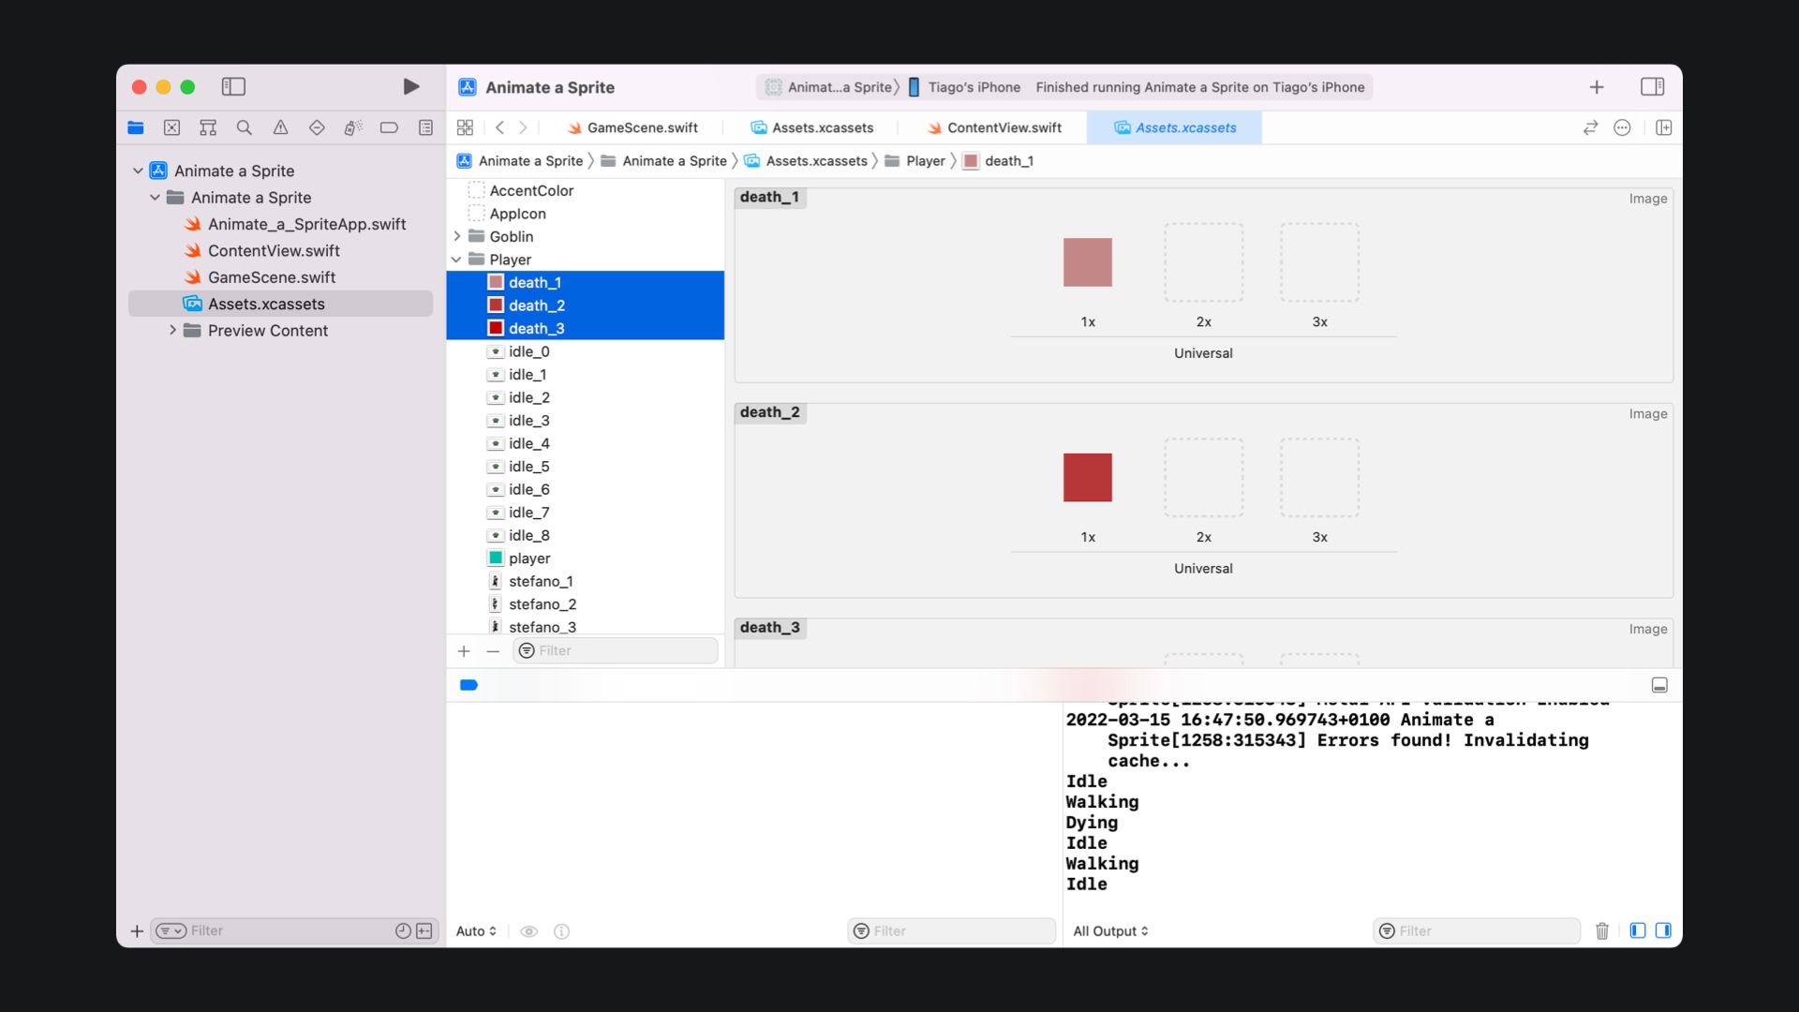Viewport: 1799px width, 1012px height.
Task: Open the Issue navigator warning icon
Action: pos(280,127)
